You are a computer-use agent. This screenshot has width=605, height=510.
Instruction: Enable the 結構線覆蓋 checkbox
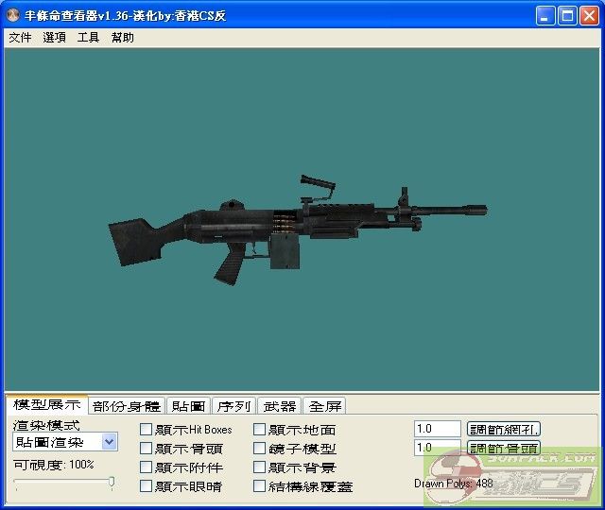tap(260, 486)
